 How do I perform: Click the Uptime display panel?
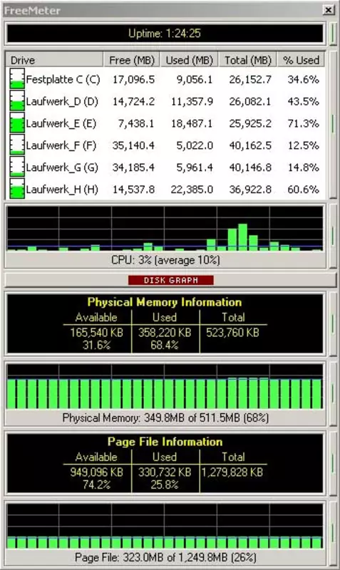pyautogui.click(x=165, y=33)
